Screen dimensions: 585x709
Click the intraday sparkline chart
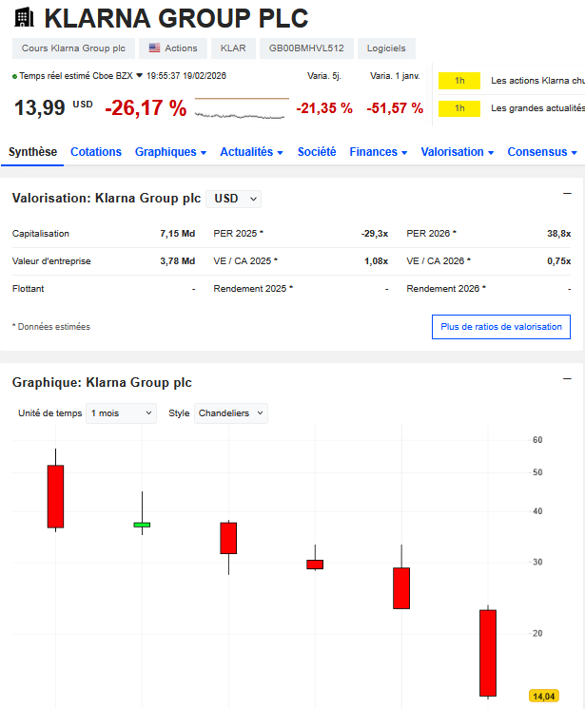coord(242,108)
